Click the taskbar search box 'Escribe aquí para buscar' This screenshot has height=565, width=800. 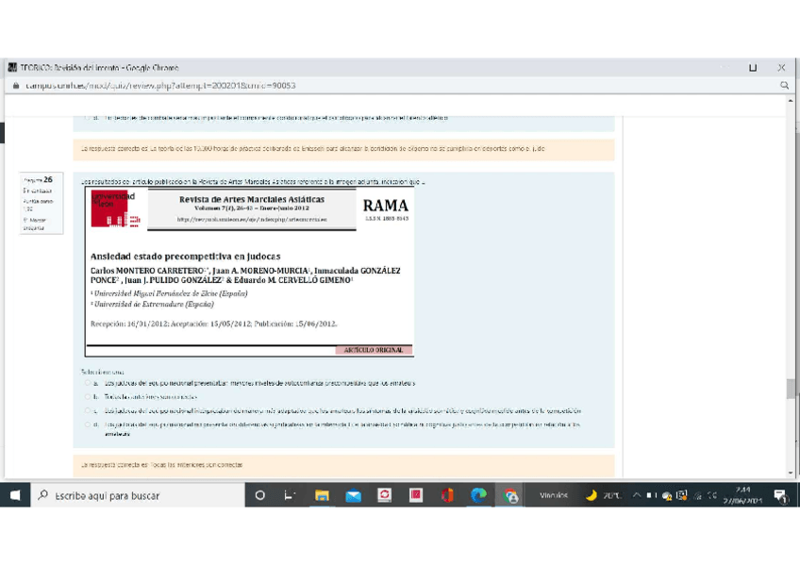click(x=138, y=495)
